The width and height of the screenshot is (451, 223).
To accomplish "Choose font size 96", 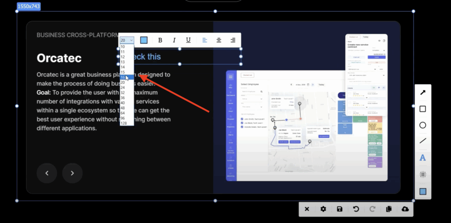I will 127,118.
